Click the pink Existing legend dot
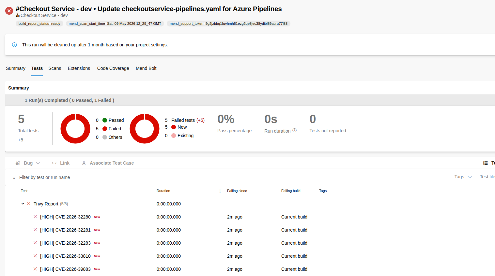Viewport: 495px width, 276px height. click(x=174, y=136)
